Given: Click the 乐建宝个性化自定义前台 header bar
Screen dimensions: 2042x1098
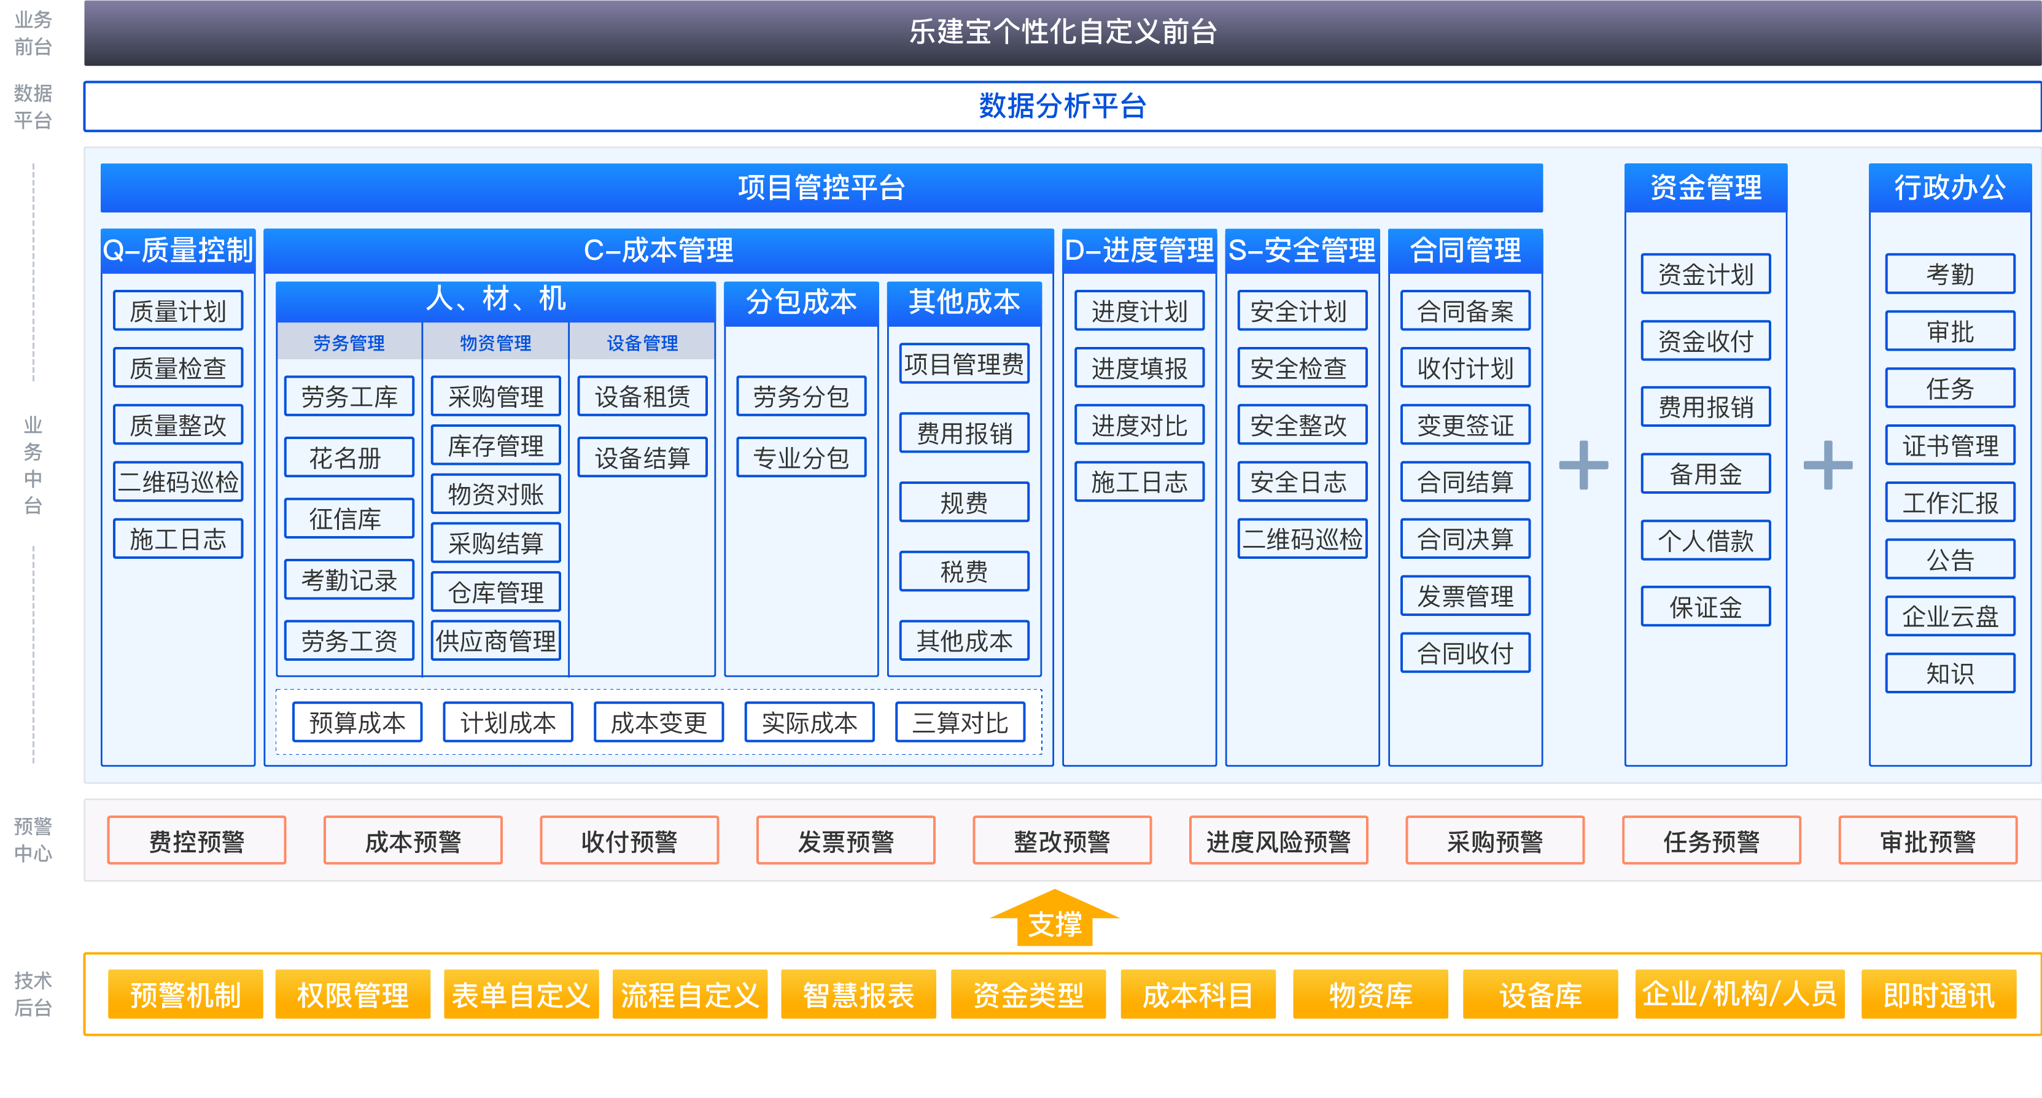Looking at the screenshot, I should click(x=1062, y=33).
